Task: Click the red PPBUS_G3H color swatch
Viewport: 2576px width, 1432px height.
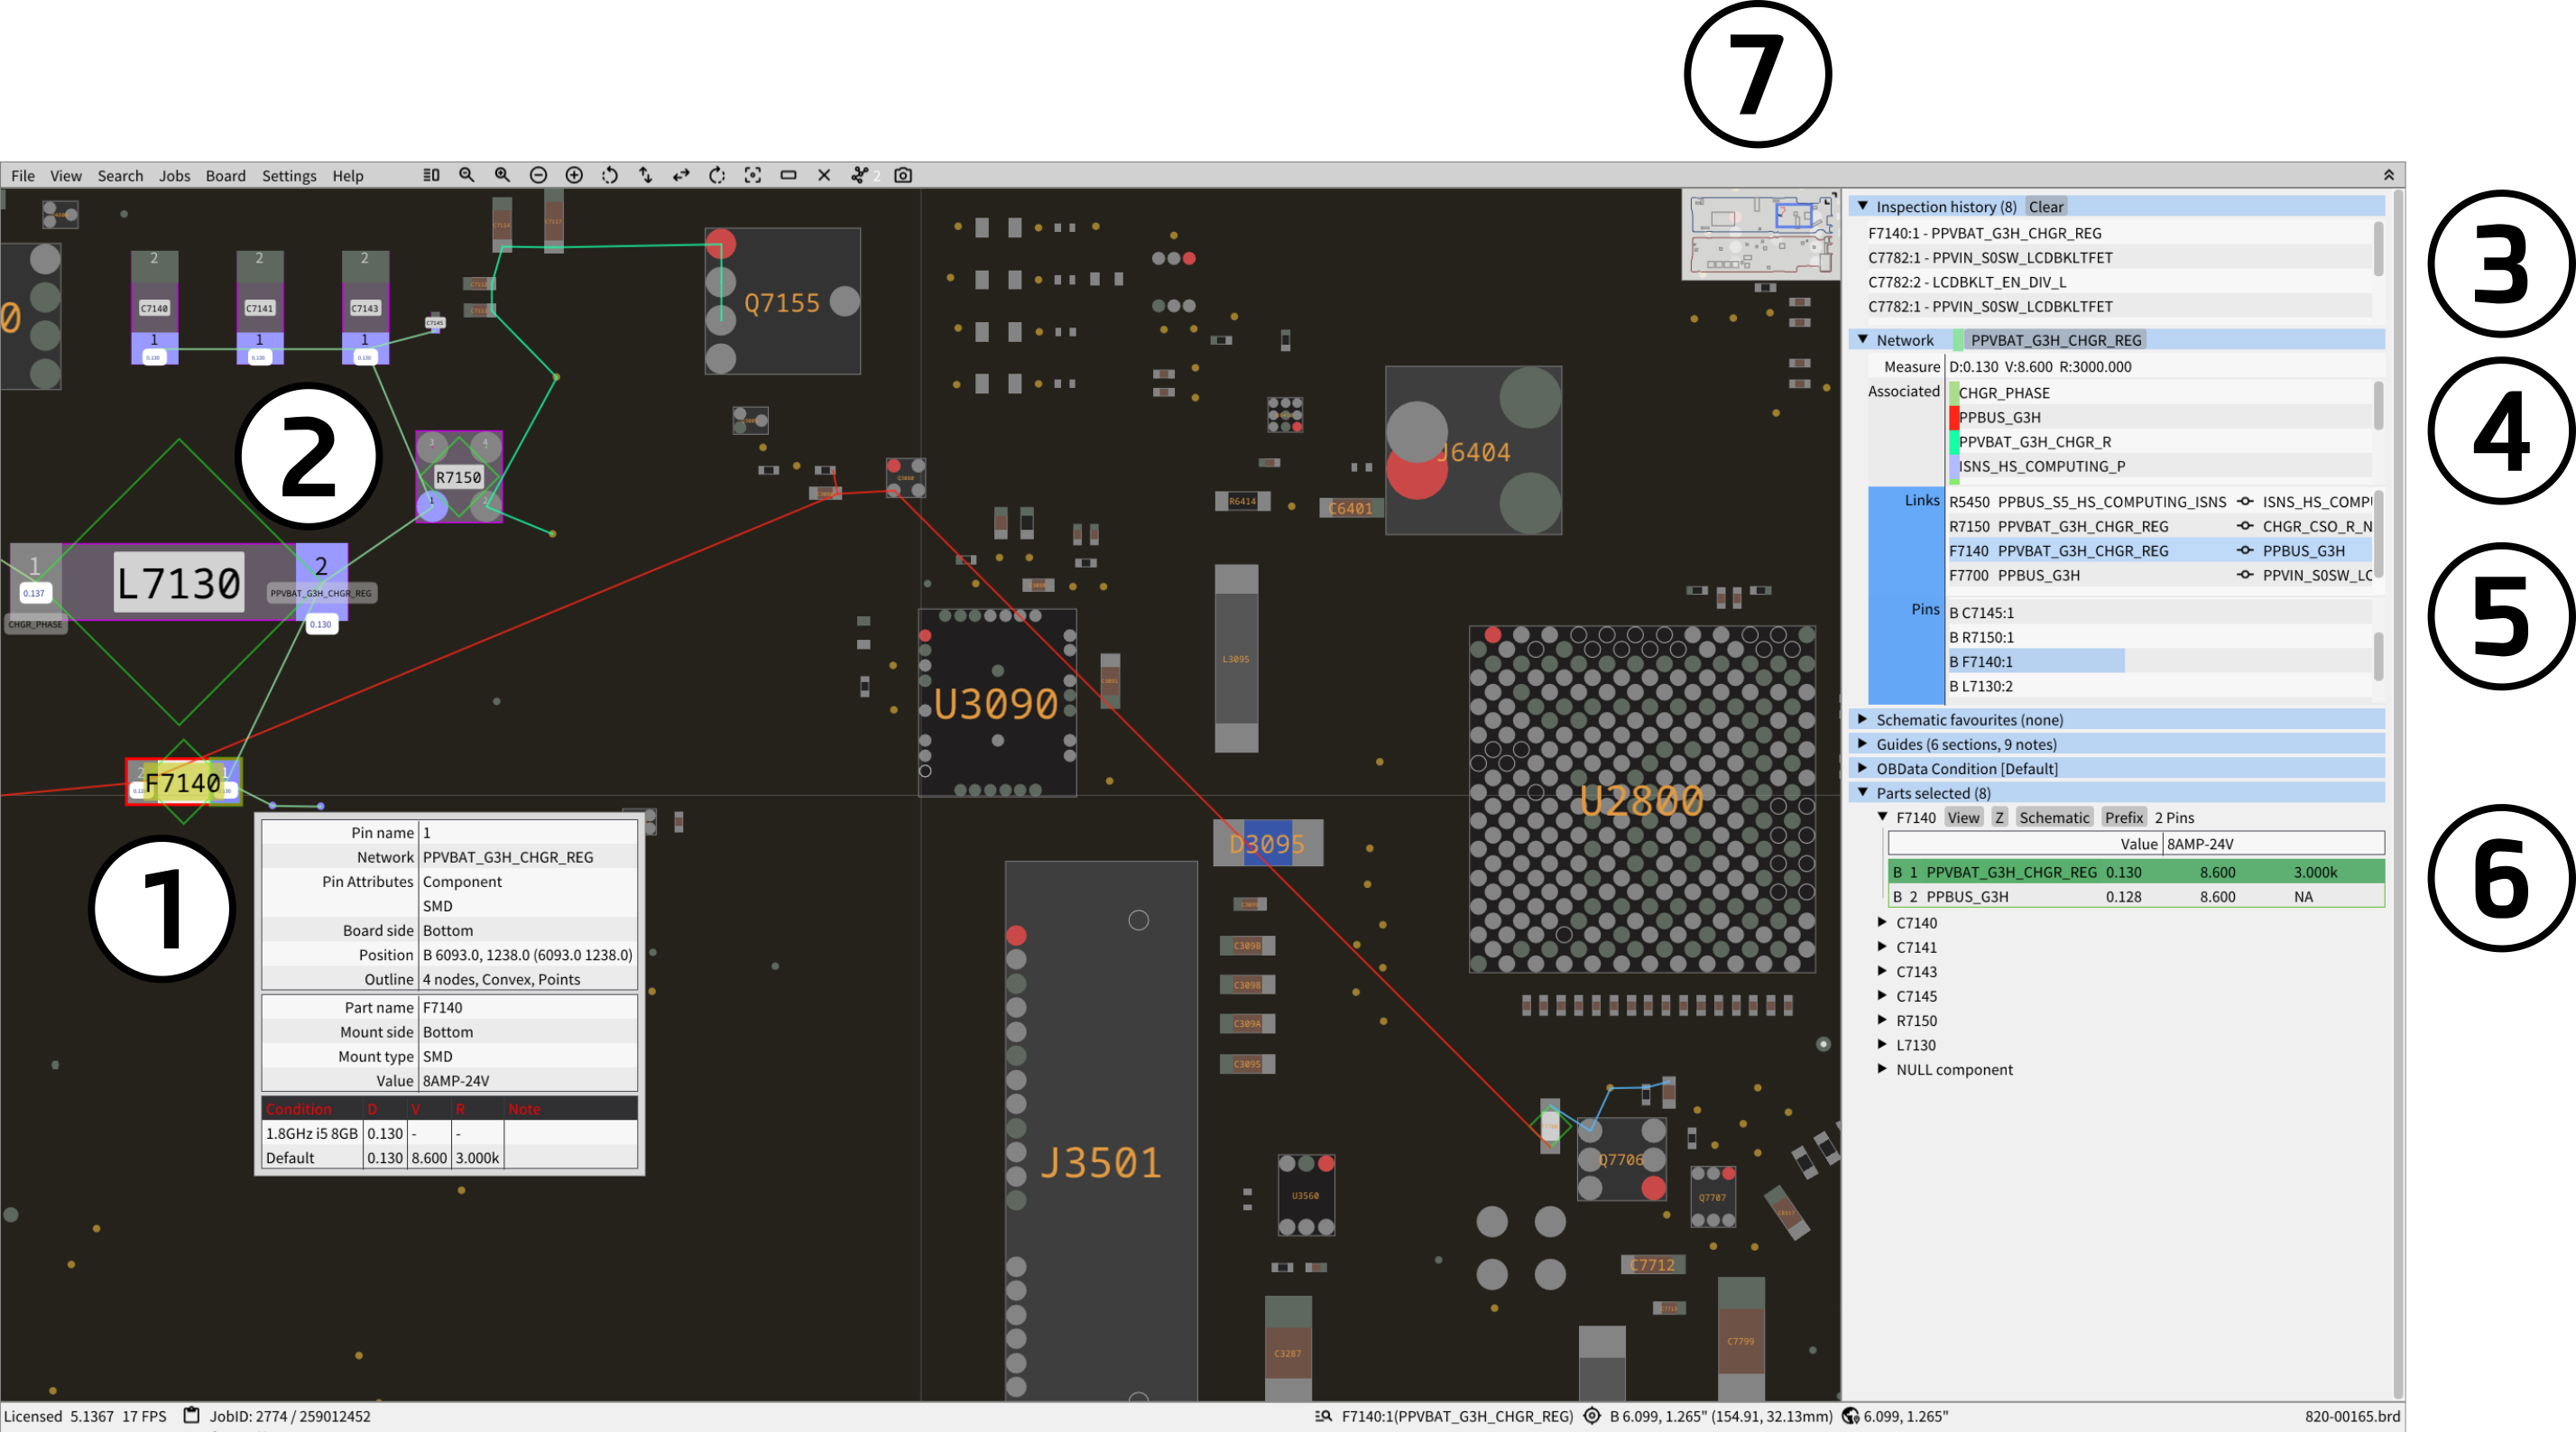Action: (1953, 418)
